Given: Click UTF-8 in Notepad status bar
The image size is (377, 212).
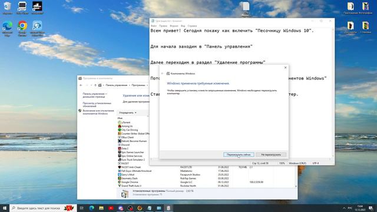Looking at the screenshot, I should (316, 163).
